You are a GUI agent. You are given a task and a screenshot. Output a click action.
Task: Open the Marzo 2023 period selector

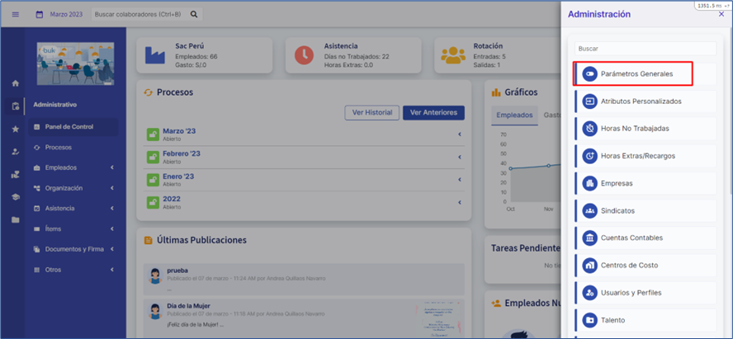tap(60, 14)
